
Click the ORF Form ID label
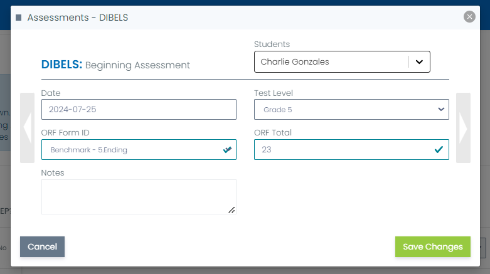pos(65,133)
